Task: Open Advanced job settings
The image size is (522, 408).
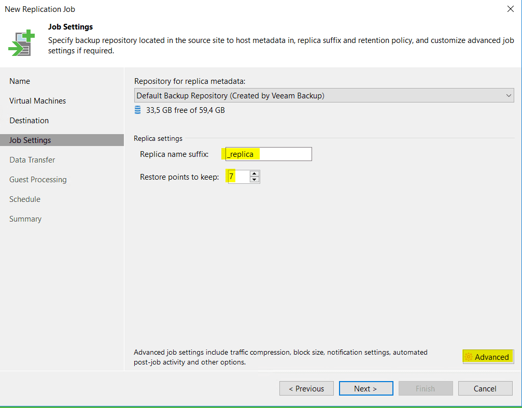Action: click(488, 357)
